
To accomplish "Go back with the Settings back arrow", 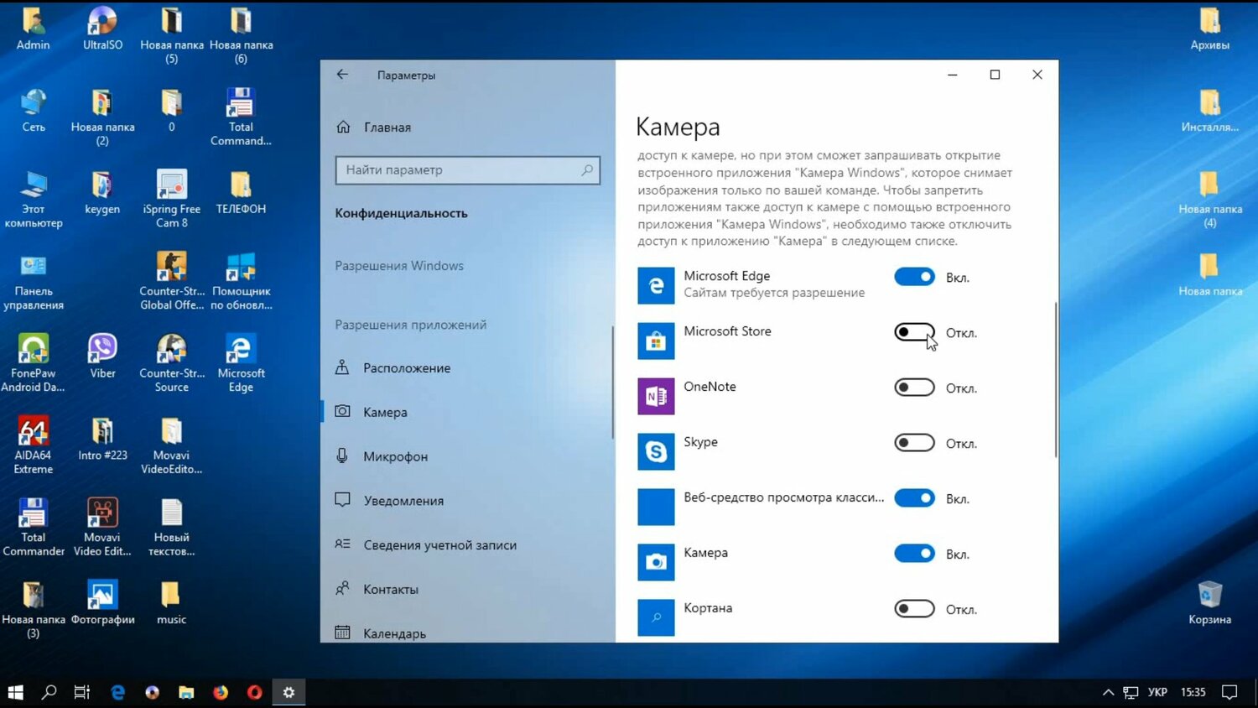I will (342, 75).
